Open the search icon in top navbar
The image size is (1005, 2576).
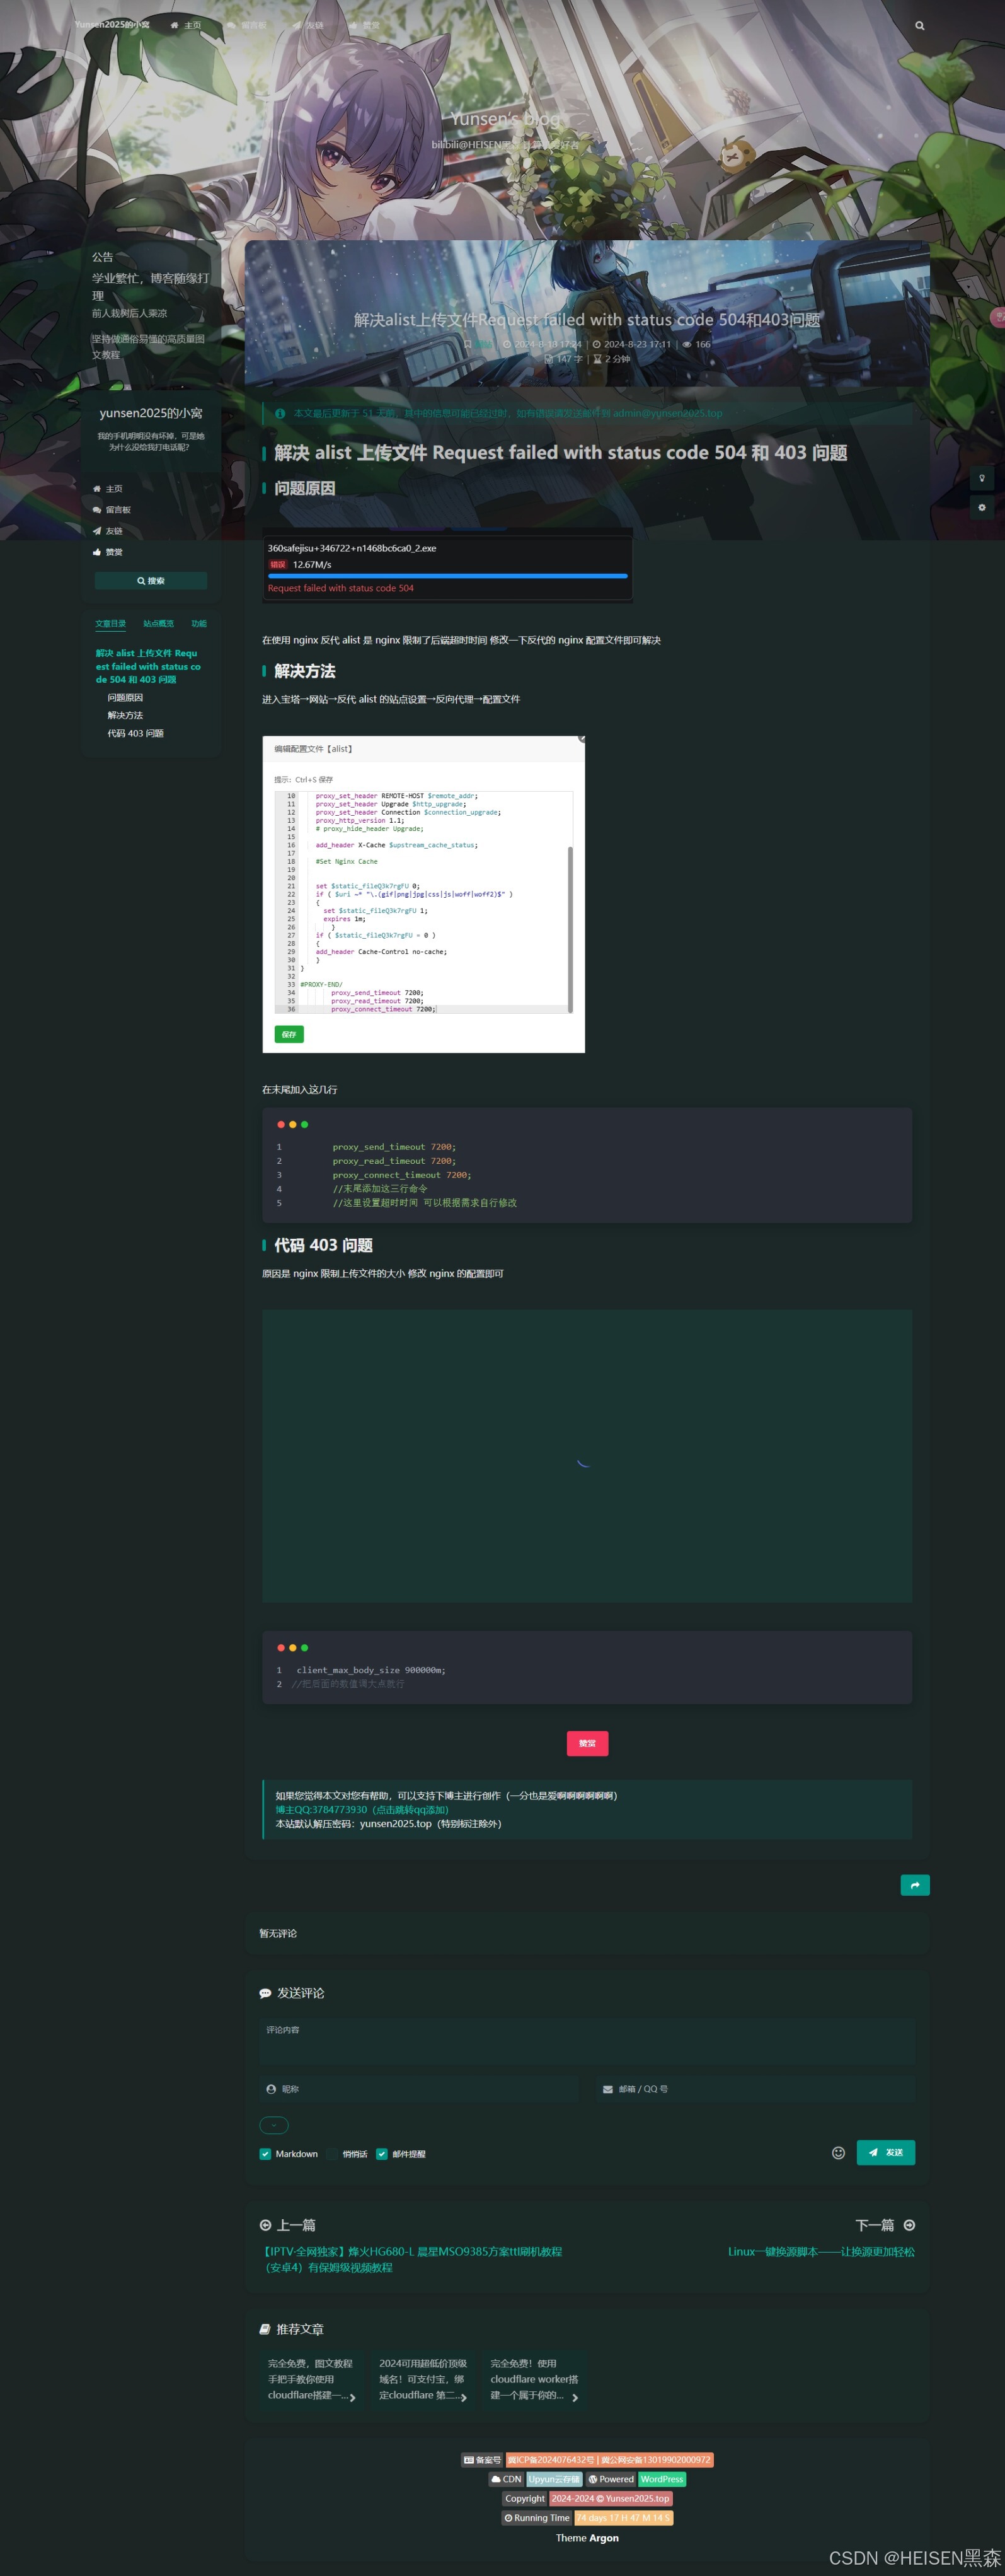(919, 26)
